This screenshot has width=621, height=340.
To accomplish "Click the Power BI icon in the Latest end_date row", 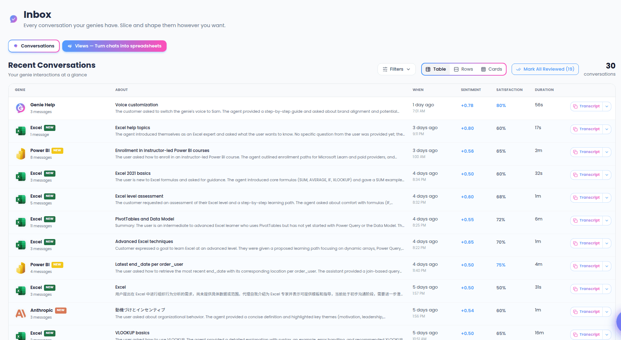I will pos(21,268).
